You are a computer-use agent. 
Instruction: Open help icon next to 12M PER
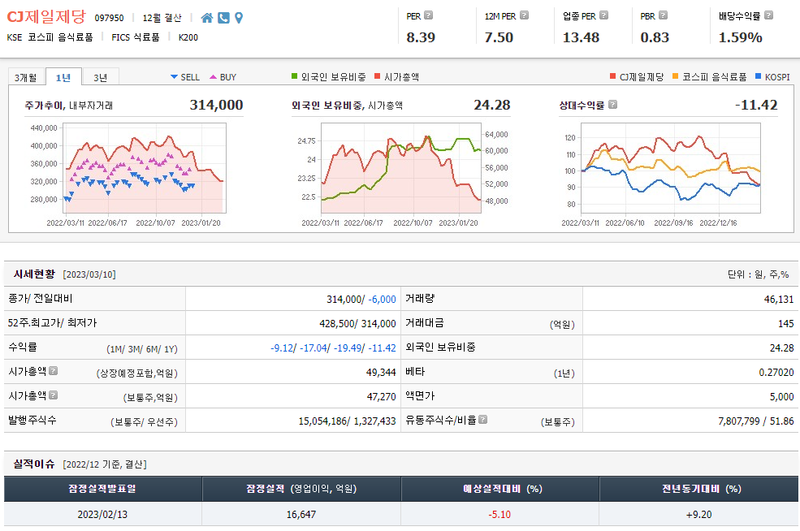524,15
